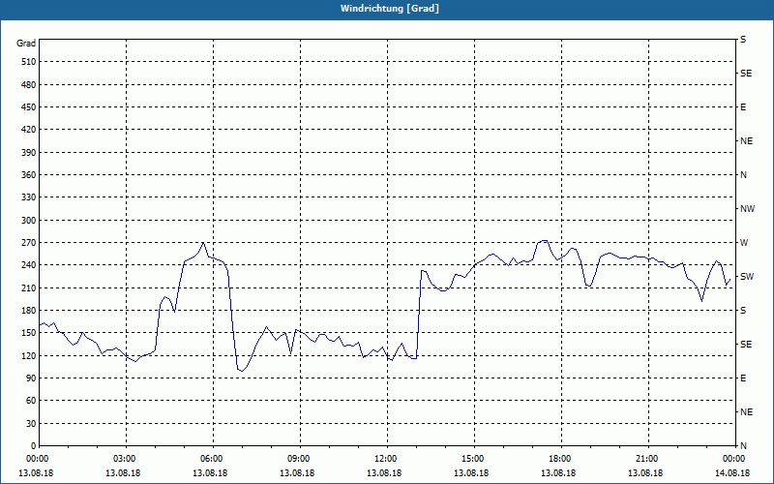Select the 300 degree axis label
This screenshot has height=484, width=774.
click(x=29, y=221)
